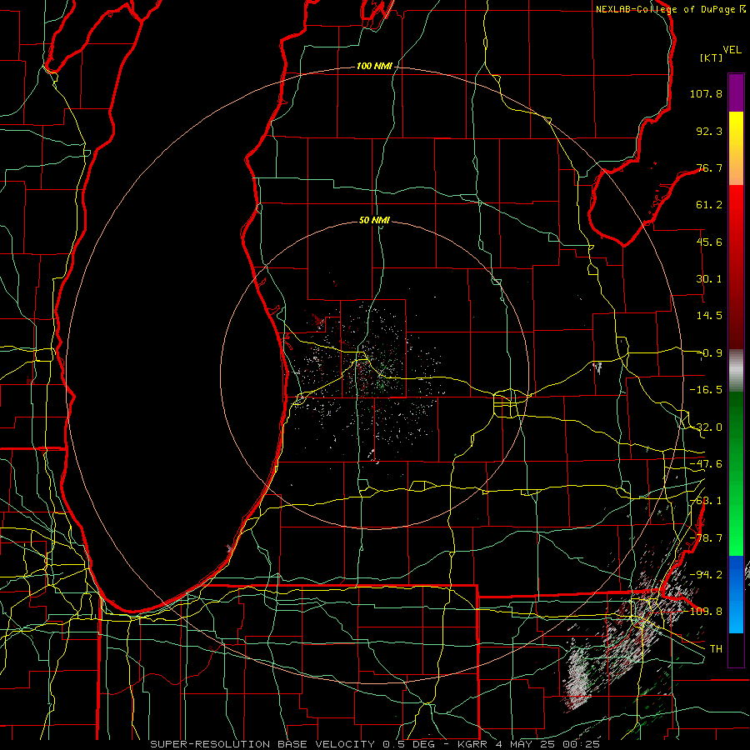
Task: Click the 50 NMI range ring label
Action: click(374, 221)
